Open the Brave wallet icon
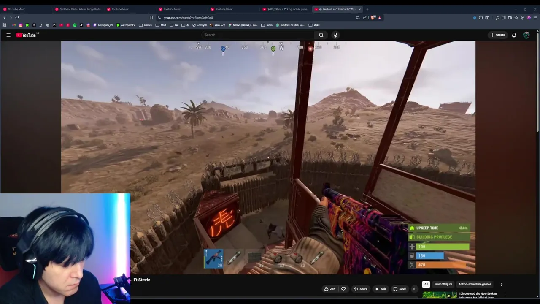The height and width of the screenshot is (304, 540). [510, 18]
